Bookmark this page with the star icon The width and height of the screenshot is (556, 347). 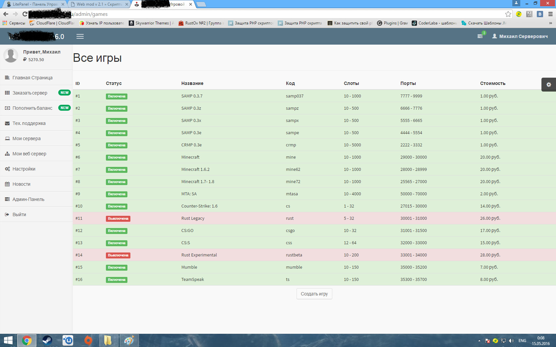click(508, 14)
